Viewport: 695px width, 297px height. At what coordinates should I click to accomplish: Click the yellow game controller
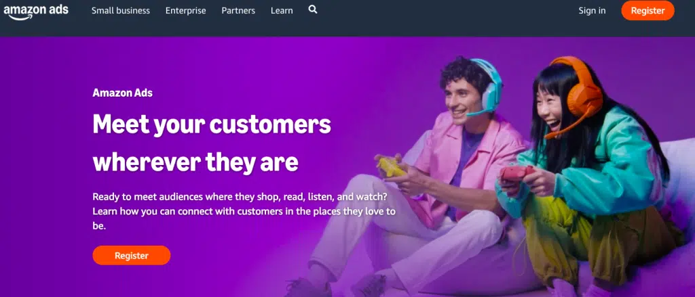click(391, 166)
